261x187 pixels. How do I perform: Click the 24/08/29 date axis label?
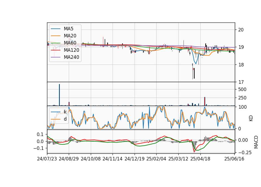pos(69,159)
